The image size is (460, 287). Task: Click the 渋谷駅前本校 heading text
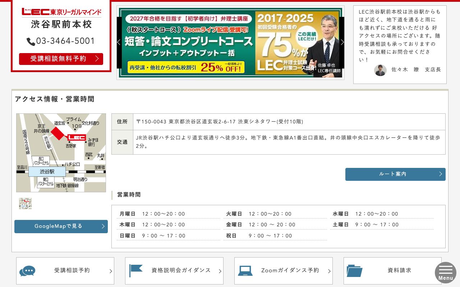pyautogui.click(x=61, y=24)
